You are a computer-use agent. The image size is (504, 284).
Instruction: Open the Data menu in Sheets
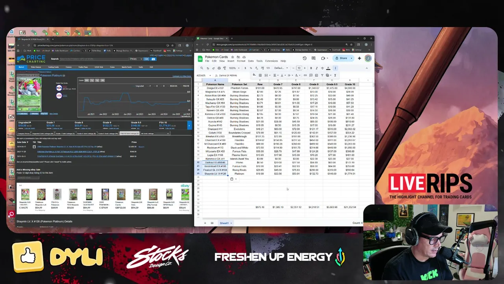tap(251, 61)
